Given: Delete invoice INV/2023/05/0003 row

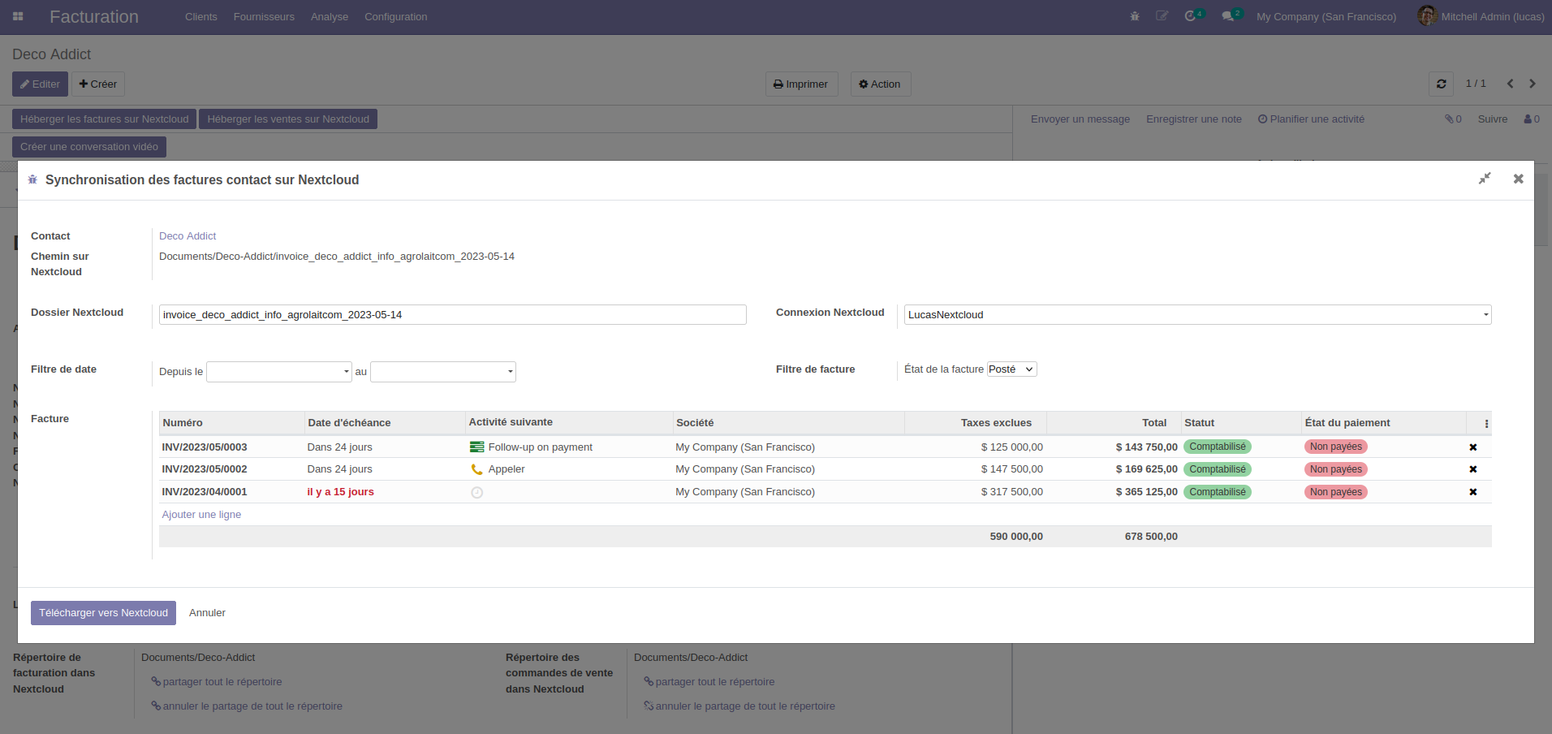Looking at the screenshot, I should click(x=1472, y=447).
